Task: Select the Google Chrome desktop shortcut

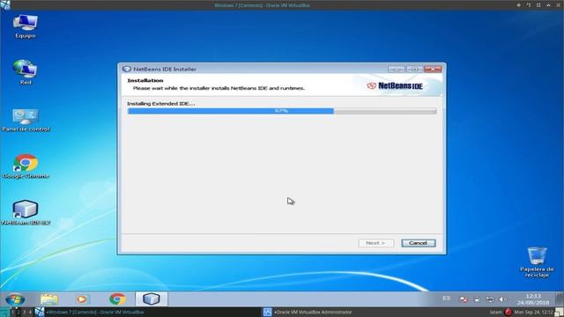Action: tap(26, 166)
